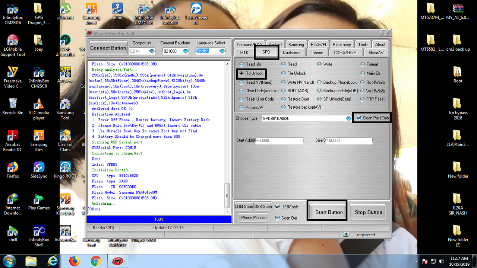Launch the iRoot desktop shortcut

click(117, 12)
